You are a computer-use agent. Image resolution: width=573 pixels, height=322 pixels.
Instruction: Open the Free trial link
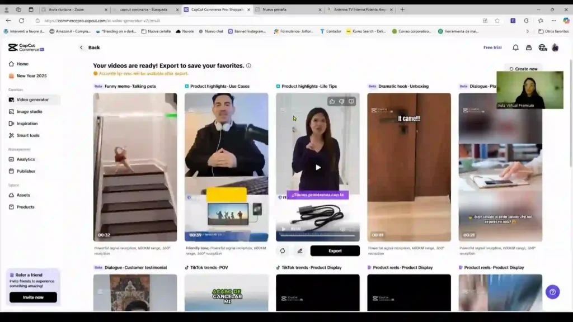(492, 48)
